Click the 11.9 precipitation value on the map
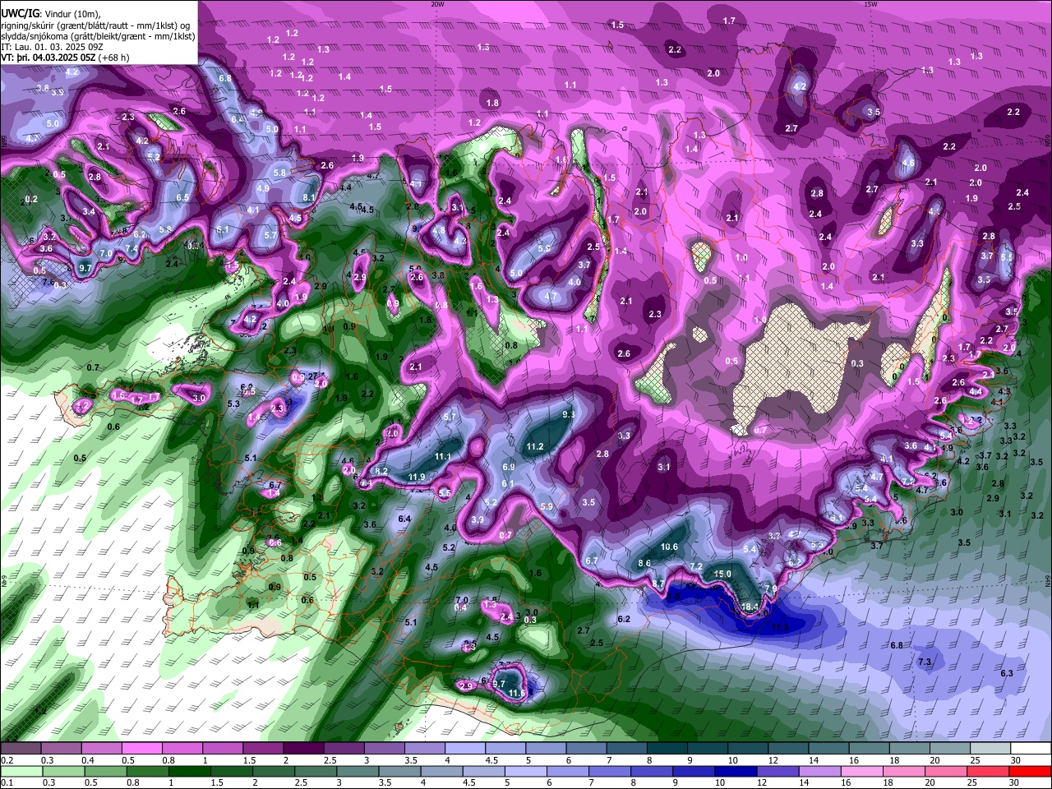Image resolution: width=1052 pixels, height=789 pixels. pyautogui.click(x=417, y=478)
